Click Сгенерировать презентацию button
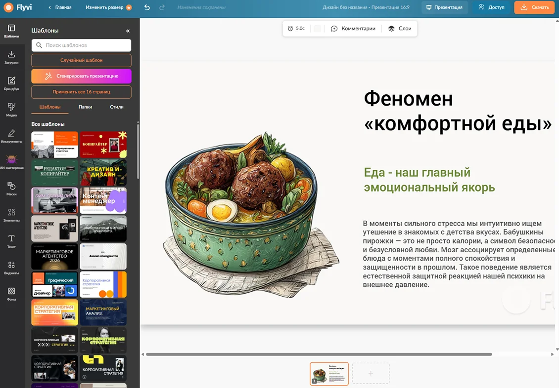 tap(81, 76)
